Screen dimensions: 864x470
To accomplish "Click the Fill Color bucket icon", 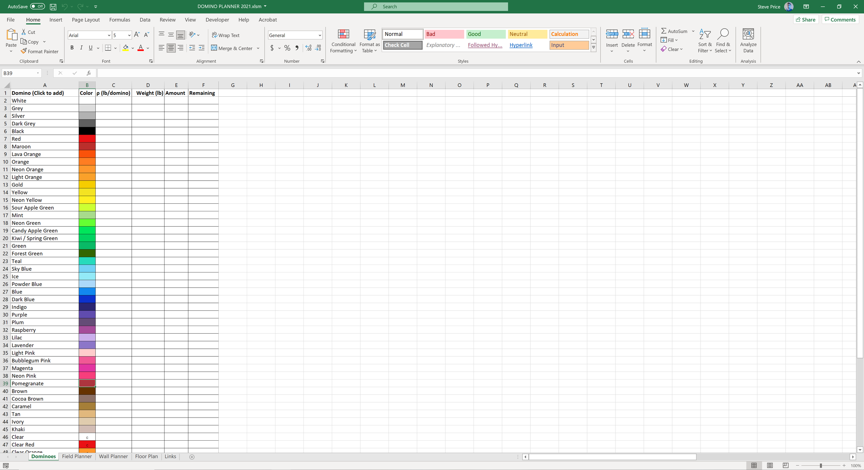I will click(x=125, y=48).
